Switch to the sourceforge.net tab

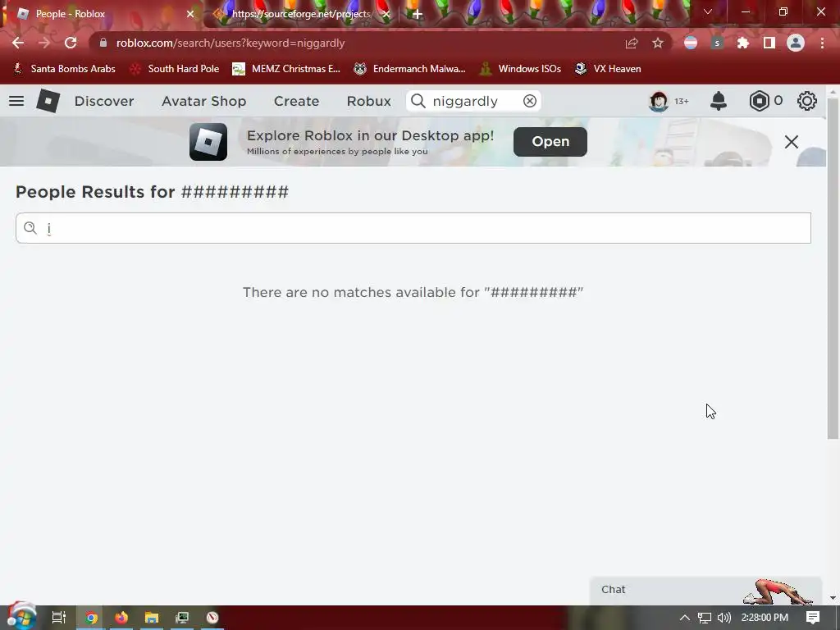(301, 14)
